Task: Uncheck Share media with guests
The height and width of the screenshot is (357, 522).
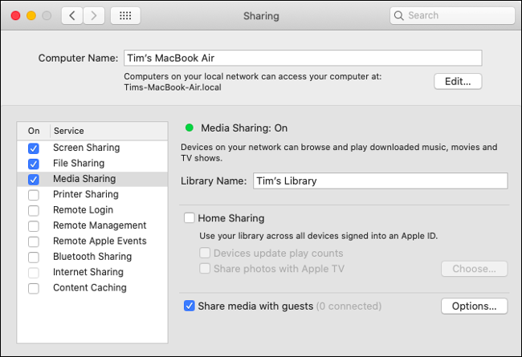Action: pos(189,306)
